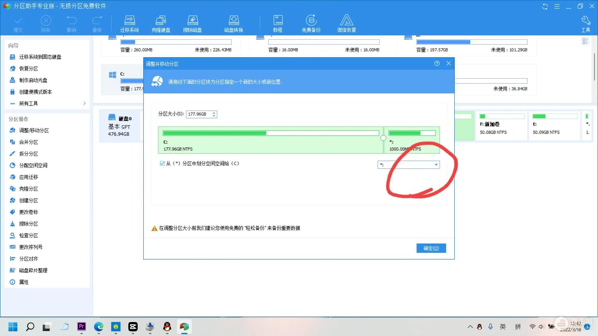Click the 分区大小 numeric input field

(199, 114)
